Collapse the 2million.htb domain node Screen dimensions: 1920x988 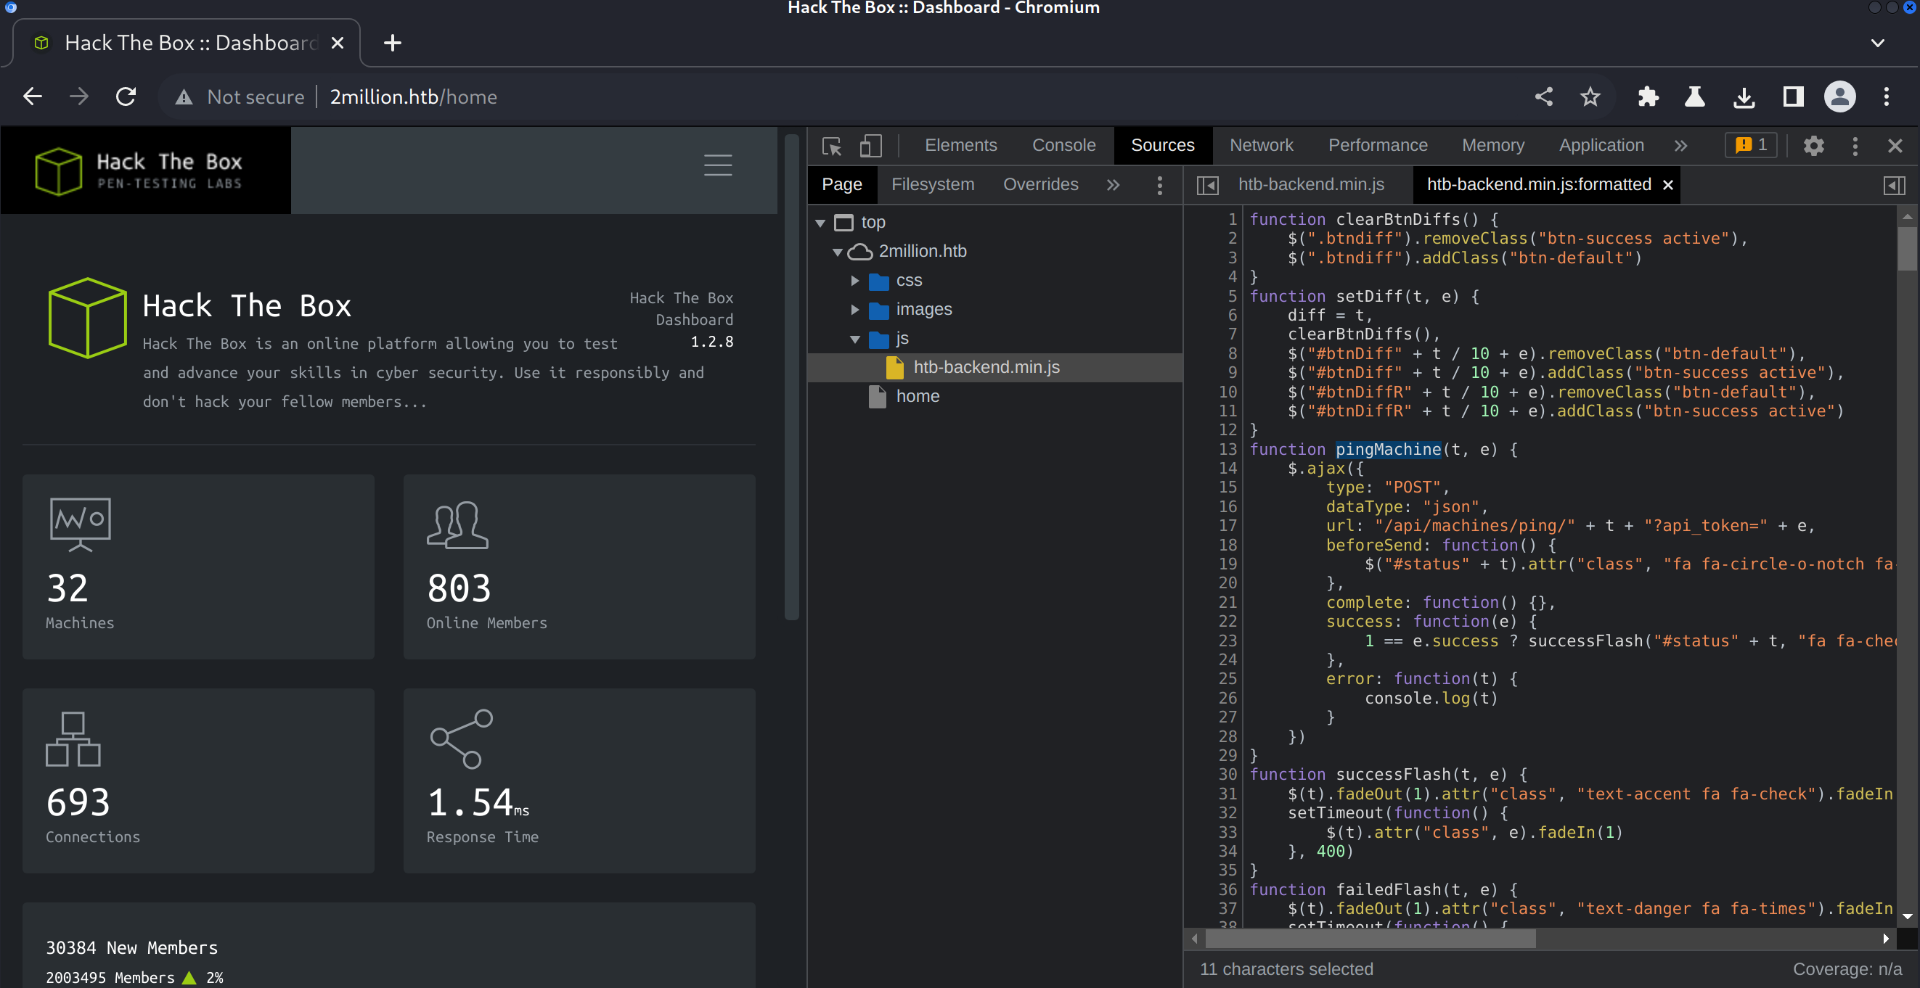[838, 252]
